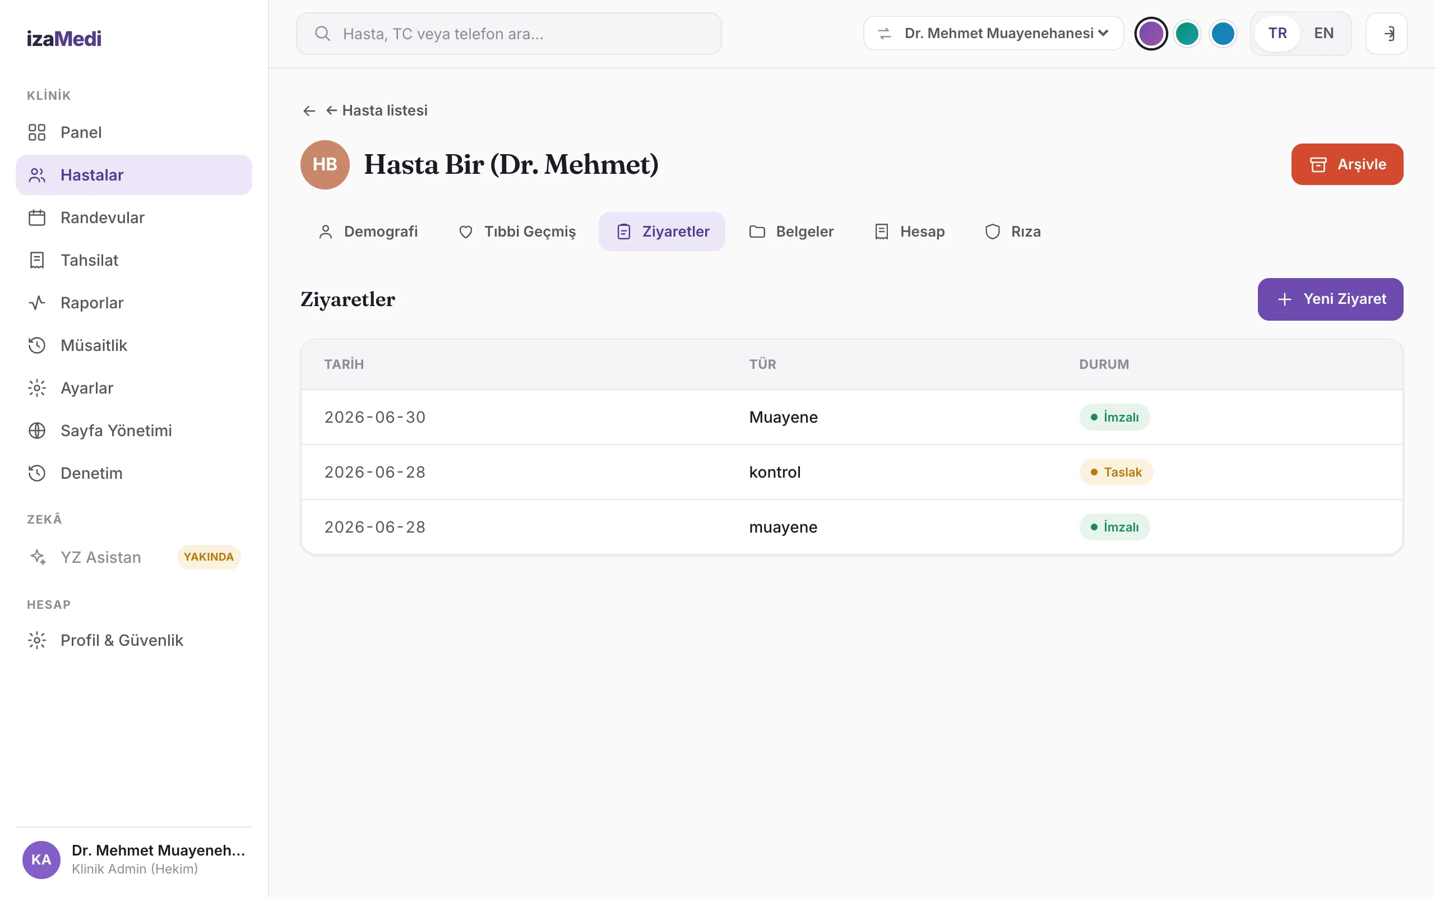Select the Ziyaretler tab
The height and width of the screenshot is (897, 1435).
pos(662,232)
